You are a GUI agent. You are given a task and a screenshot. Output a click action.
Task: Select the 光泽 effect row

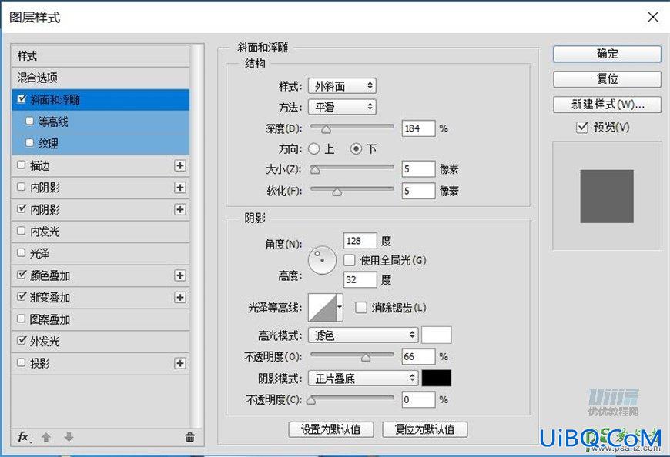point(100,253)
